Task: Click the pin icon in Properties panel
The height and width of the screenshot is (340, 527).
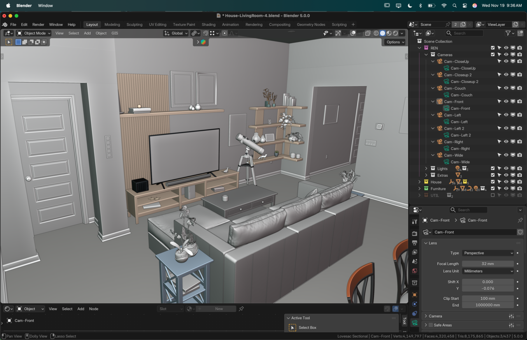Action: pyautogui.click(x=520, y=220)
